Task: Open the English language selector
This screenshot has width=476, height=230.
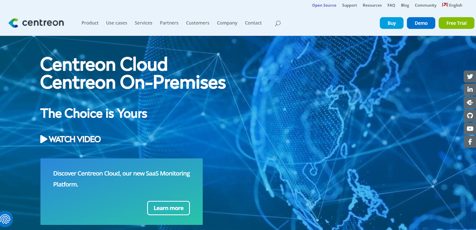Action: pos(452,5)
